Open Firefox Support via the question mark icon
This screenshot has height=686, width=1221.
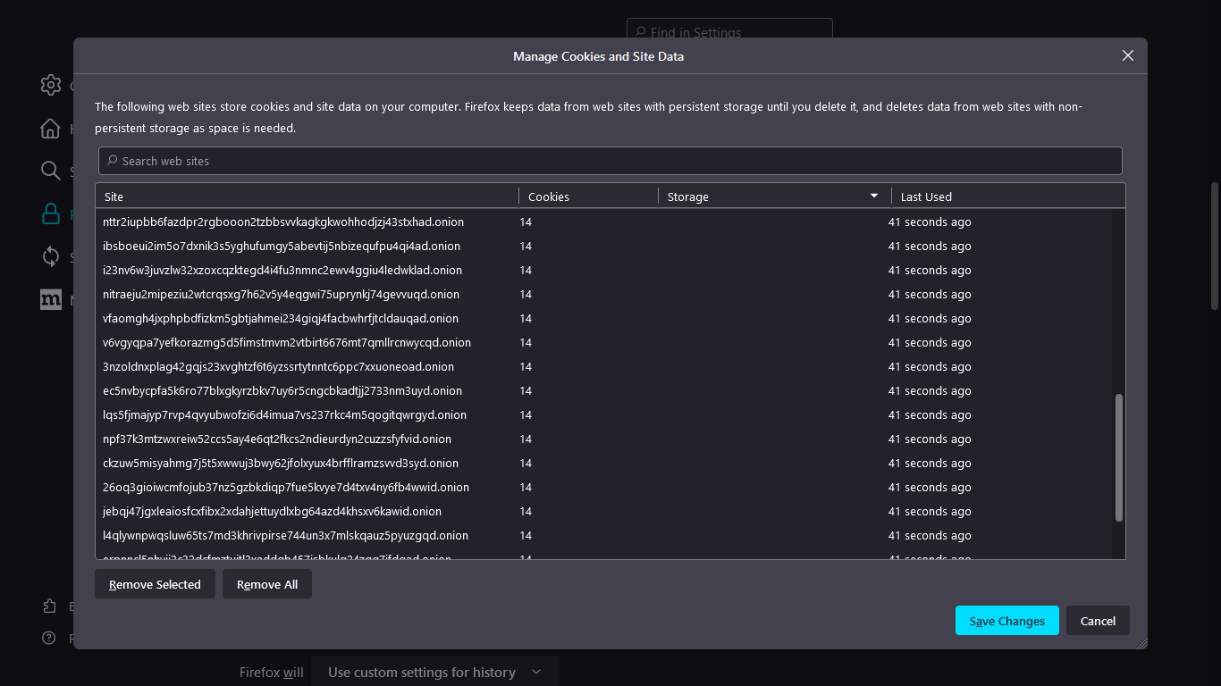coord(51,638)
